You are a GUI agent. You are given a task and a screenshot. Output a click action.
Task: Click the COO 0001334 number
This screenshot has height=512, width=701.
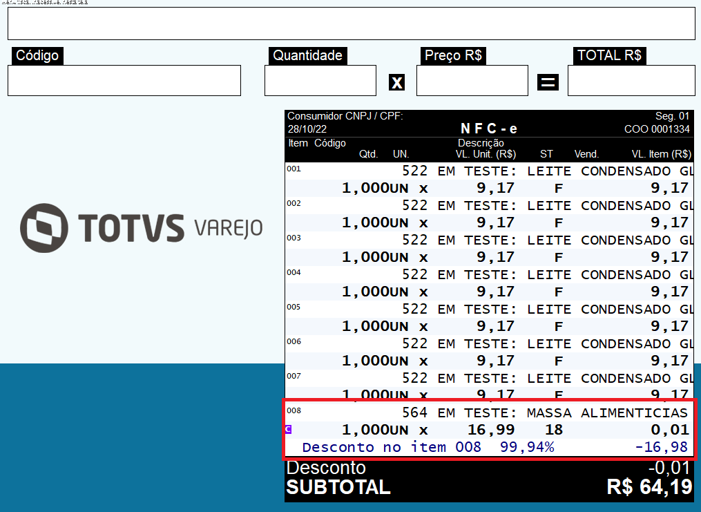point(657,129)
